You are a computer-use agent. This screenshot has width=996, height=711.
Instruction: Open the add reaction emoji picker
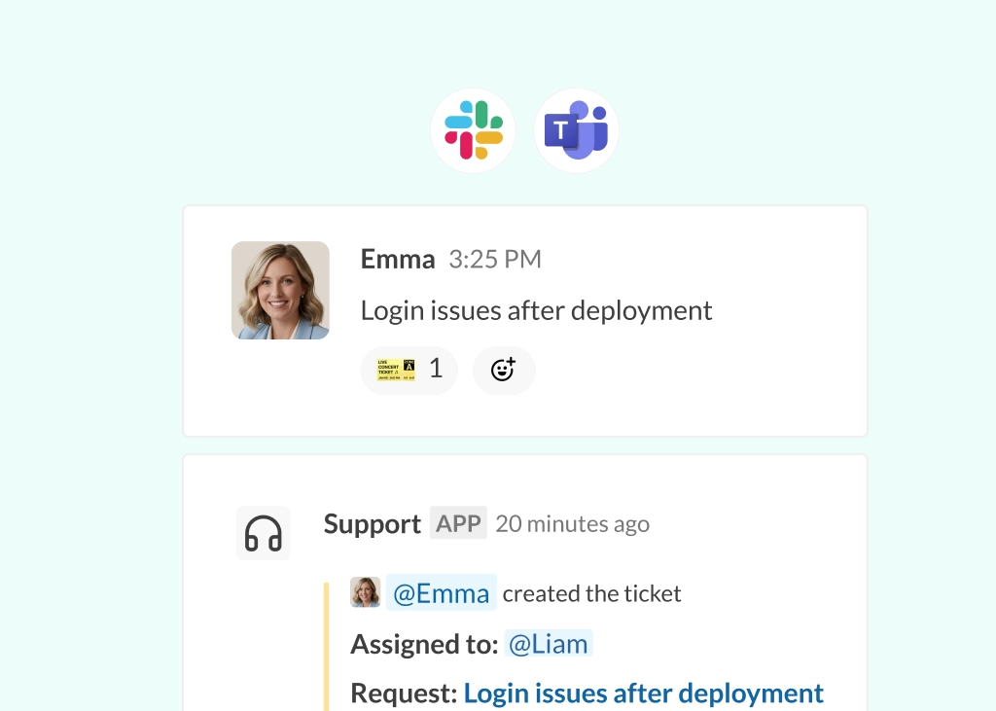click(503, 370)
